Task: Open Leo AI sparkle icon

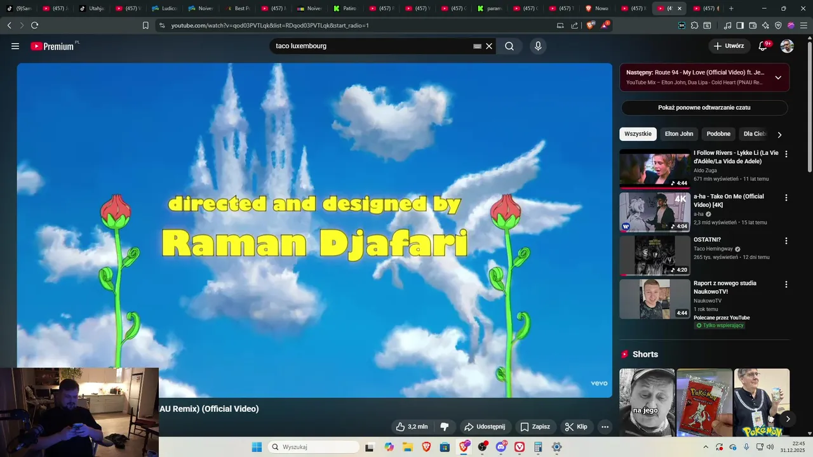Action: [x=765, y=25]
